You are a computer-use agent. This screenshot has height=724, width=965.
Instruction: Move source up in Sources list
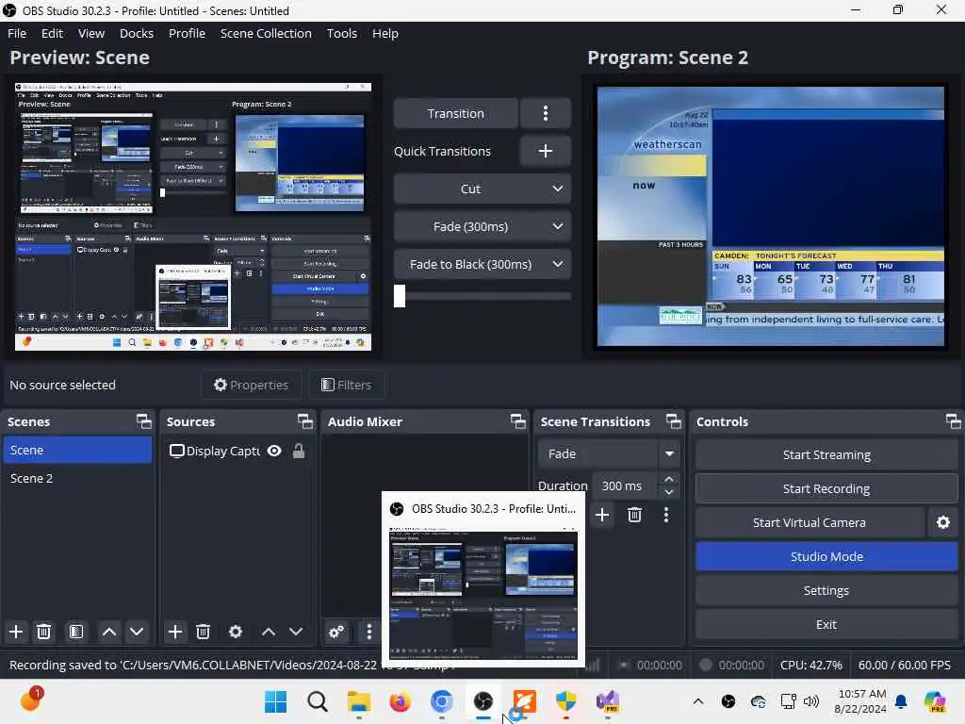coord(269,632)
